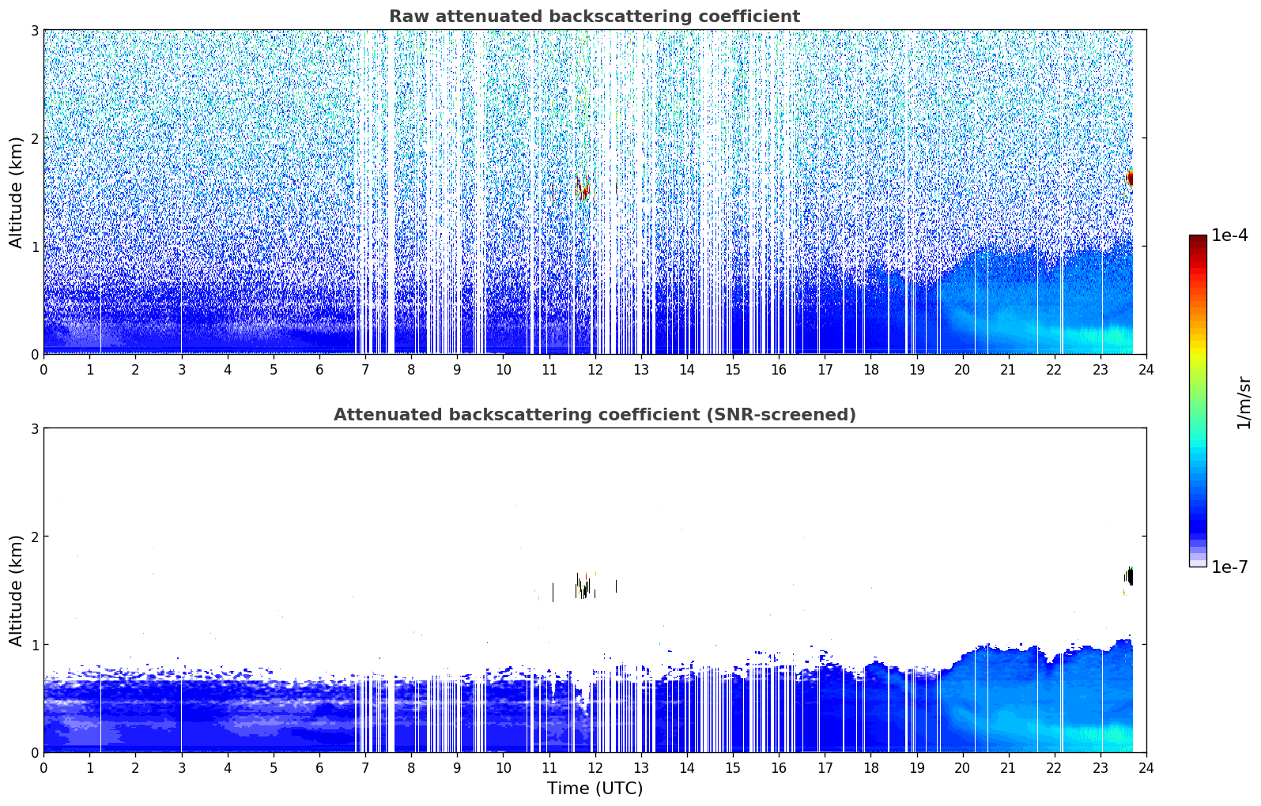Click time tick "24" under the SNR-screened plot

click(x=1146, y=767)
